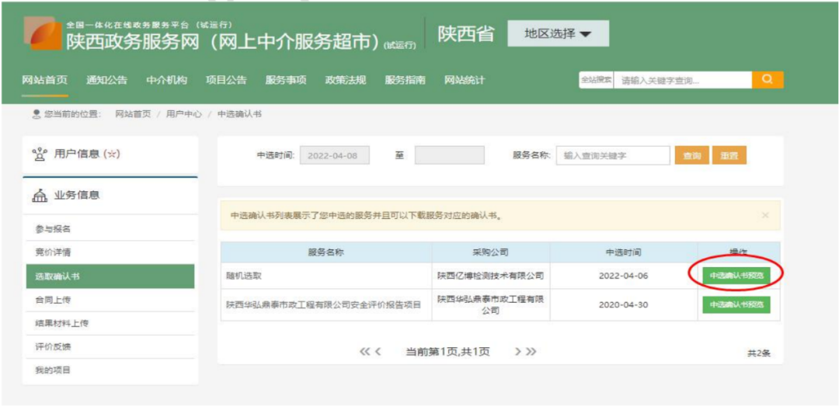Select 结果材料上传 in the sidebar
The image size is (839, 410).
click(110, 323)
